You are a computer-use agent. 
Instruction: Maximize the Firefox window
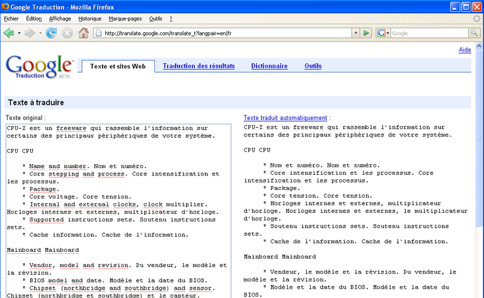pyautogui.click(x=466, y=7)
